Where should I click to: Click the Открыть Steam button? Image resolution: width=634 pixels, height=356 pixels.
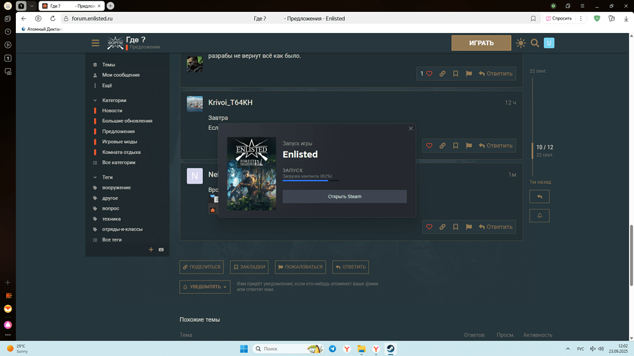(344, 196)
